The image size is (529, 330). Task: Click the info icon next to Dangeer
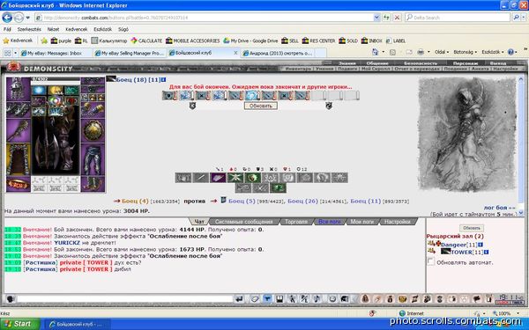tap(481, 245)
